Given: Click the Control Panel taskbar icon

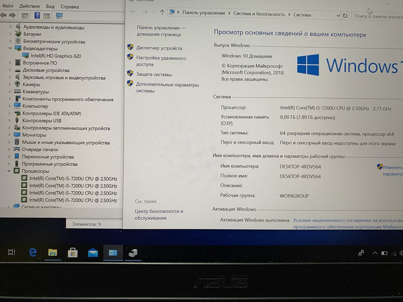Looking at the screenshot, I should pos(113,253).
